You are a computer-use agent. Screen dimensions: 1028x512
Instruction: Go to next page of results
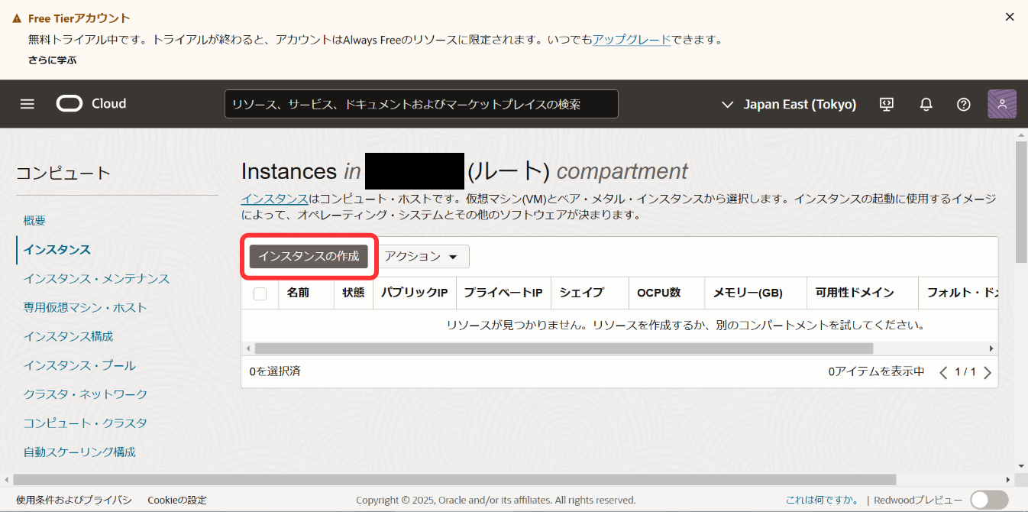[988, 372]
